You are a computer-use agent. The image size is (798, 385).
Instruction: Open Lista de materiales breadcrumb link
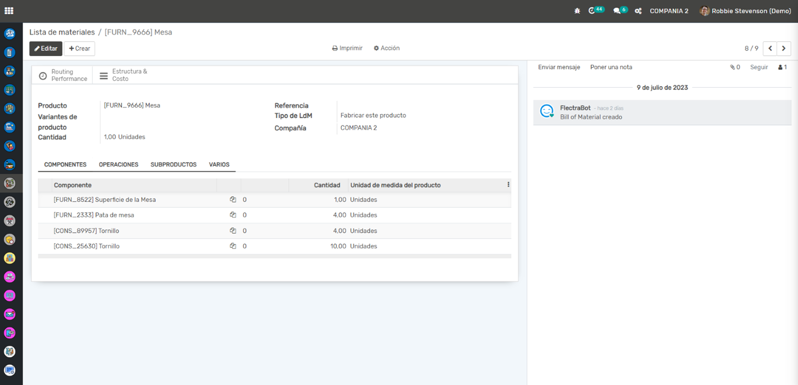coord(62,32)
